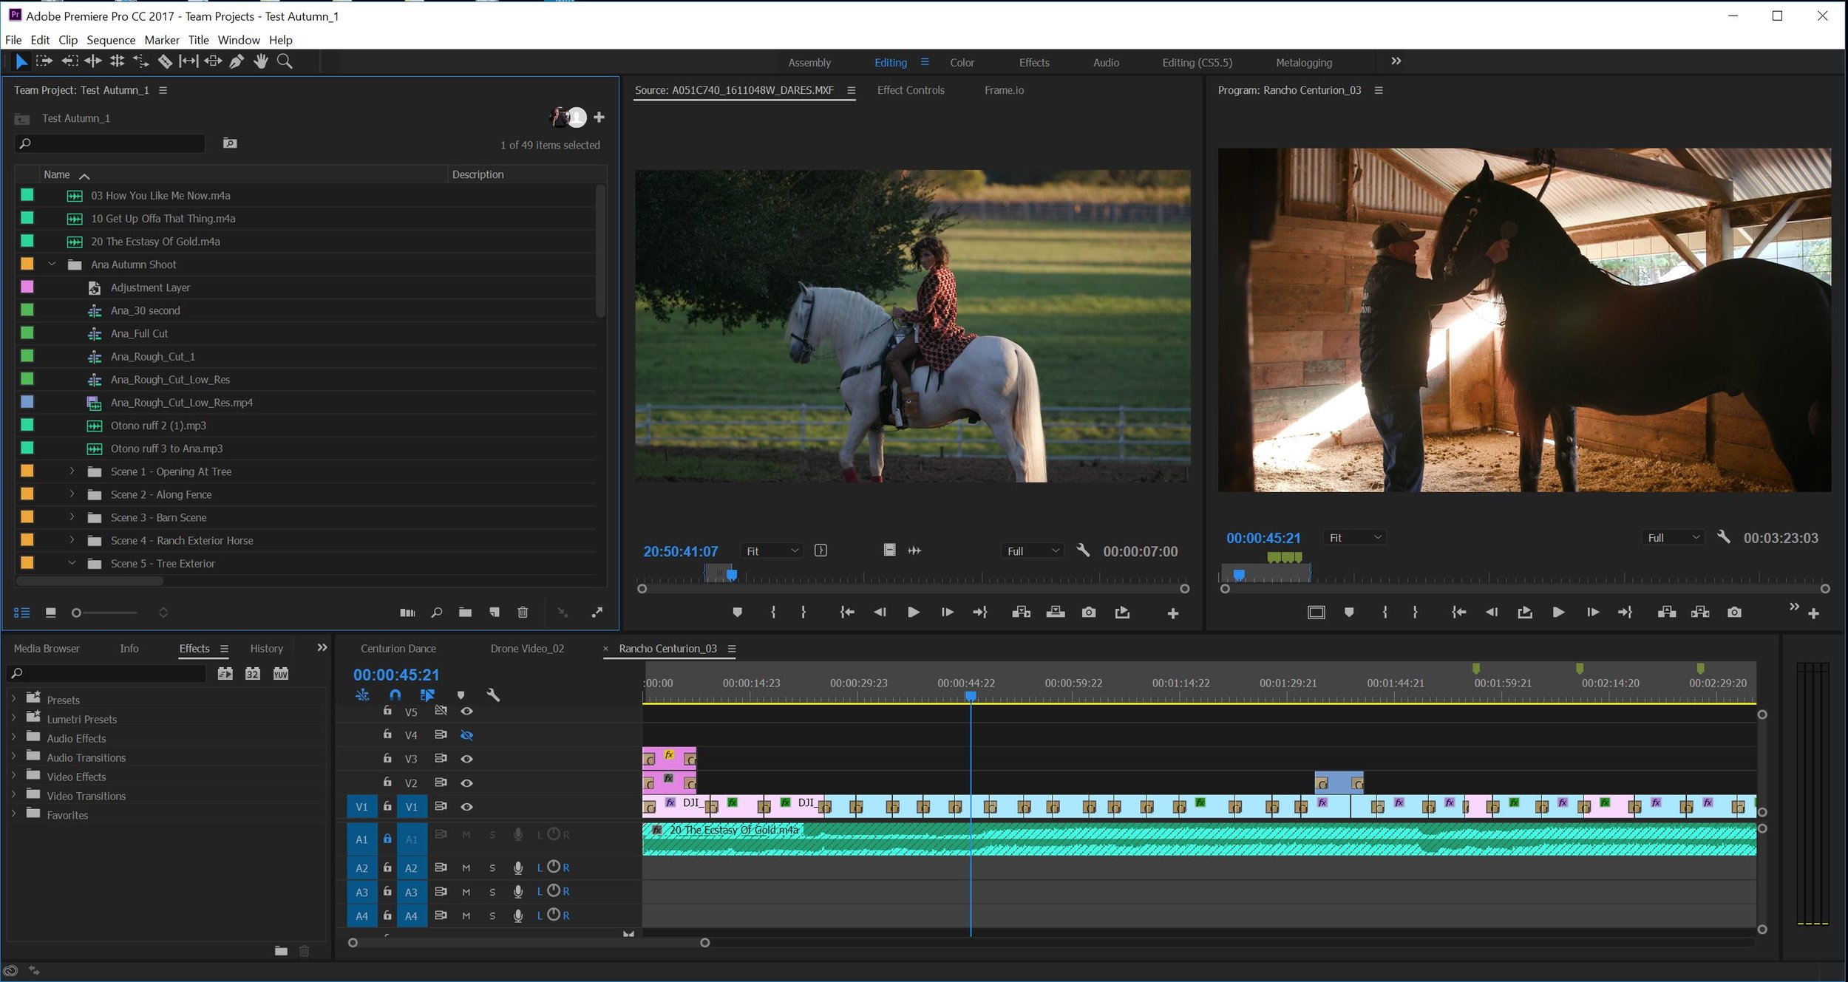
Task: Select the Pen tool in the toolbar
Action: click(x=237, y=61)
